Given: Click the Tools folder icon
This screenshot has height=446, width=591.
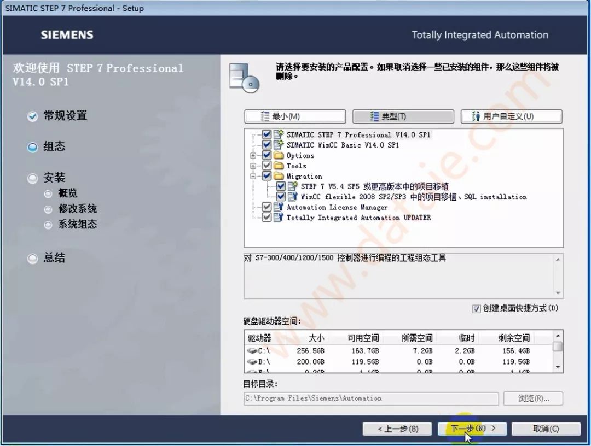Looking at the screenshot, I should (279, 166).
